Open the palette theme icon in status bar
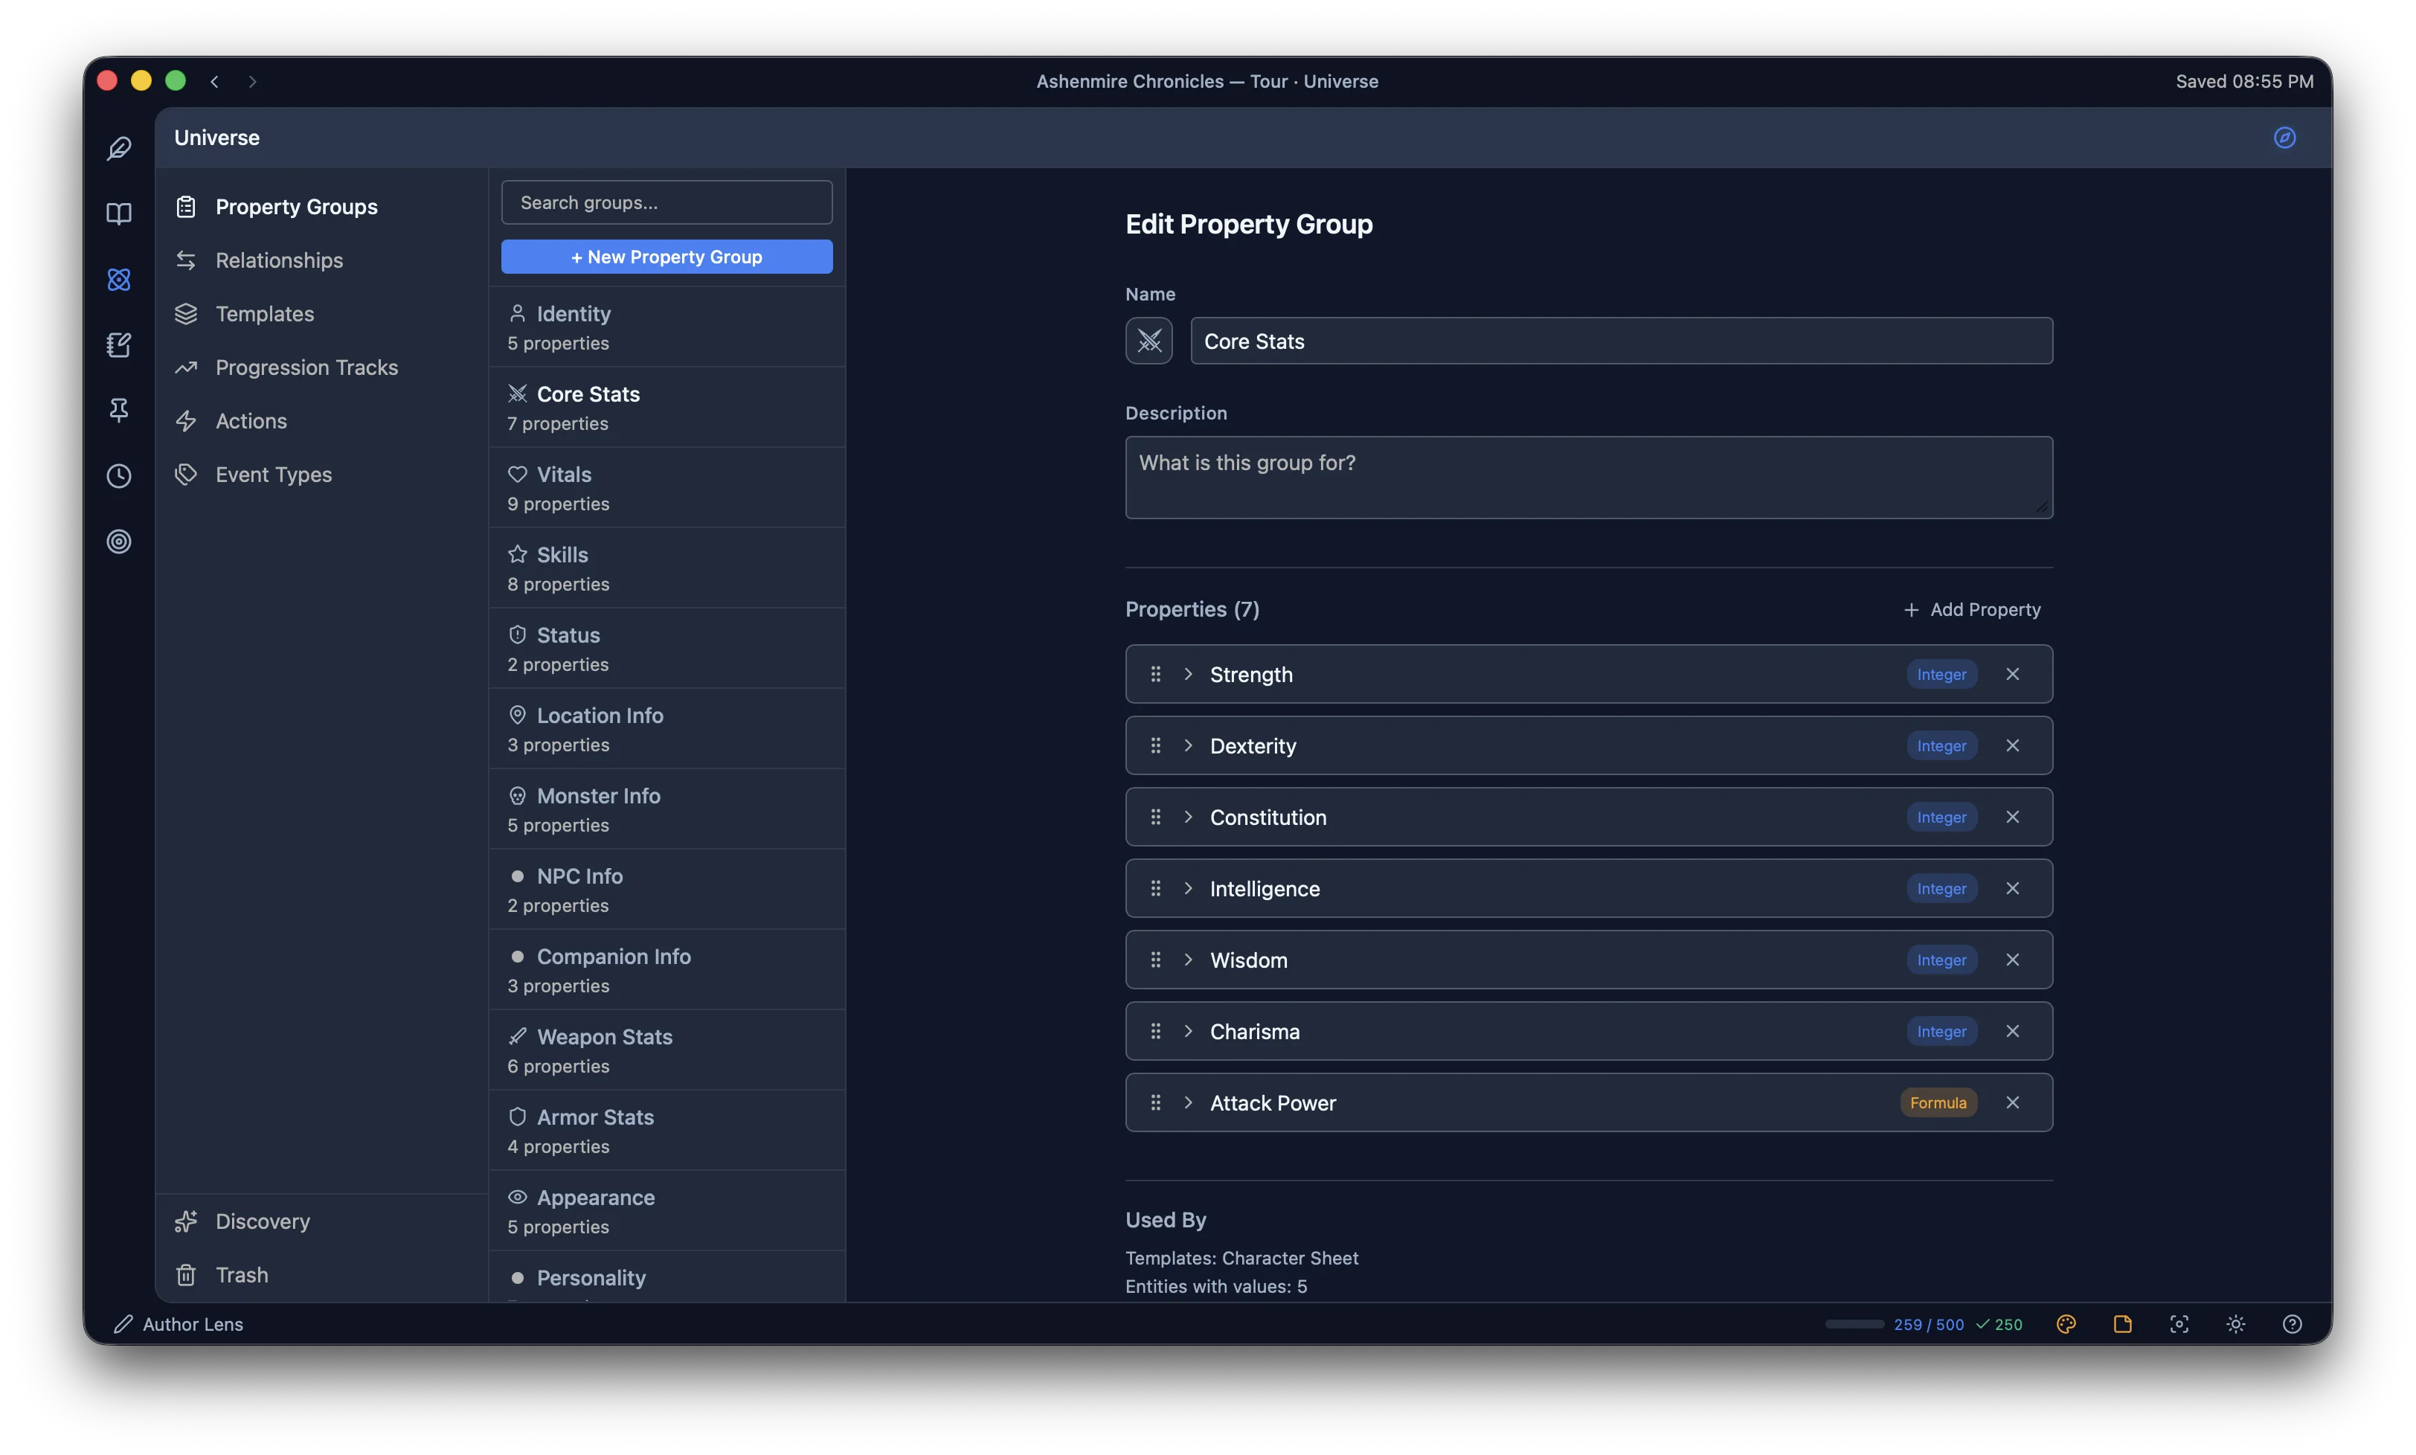The width and height of the screenshot is (2416, 1455). pyautogui.click(x=2065, y=1323)
